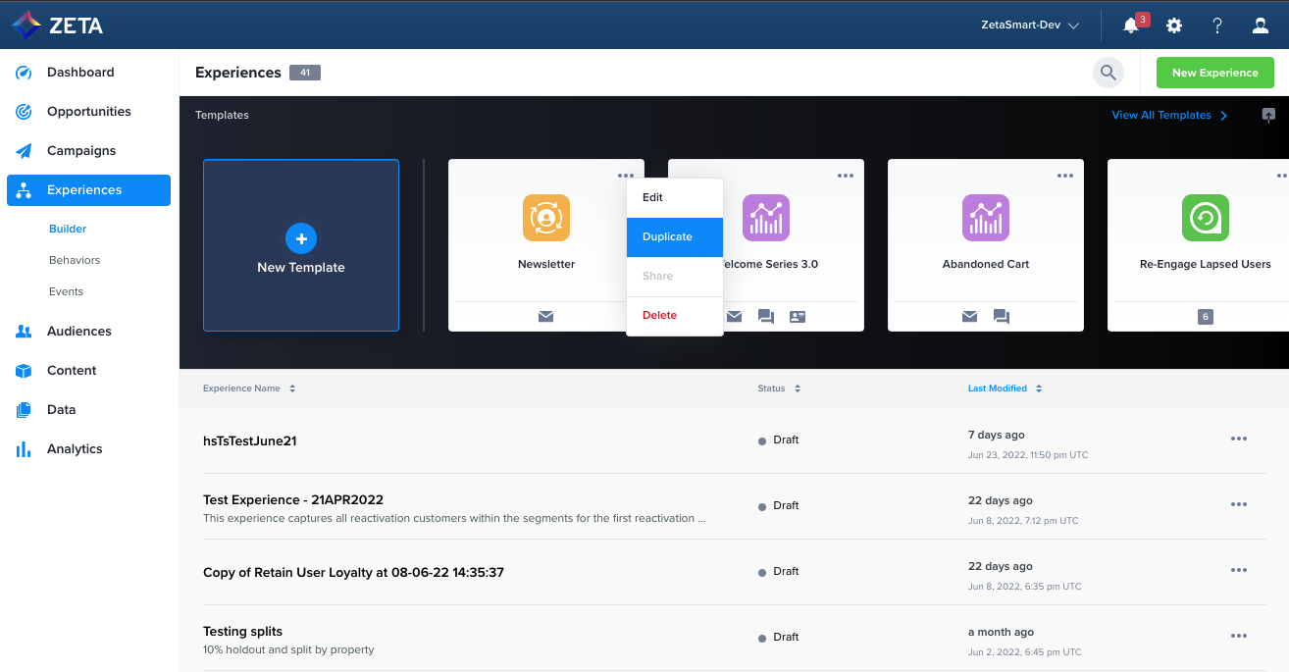Click the New Experience button

1214,73
